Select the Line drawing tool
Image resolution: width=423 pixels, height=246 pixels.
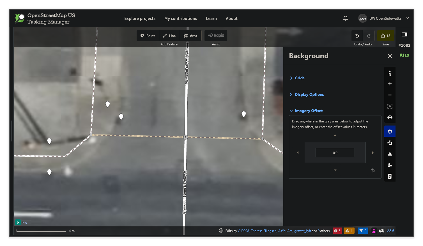coord(169,35)
